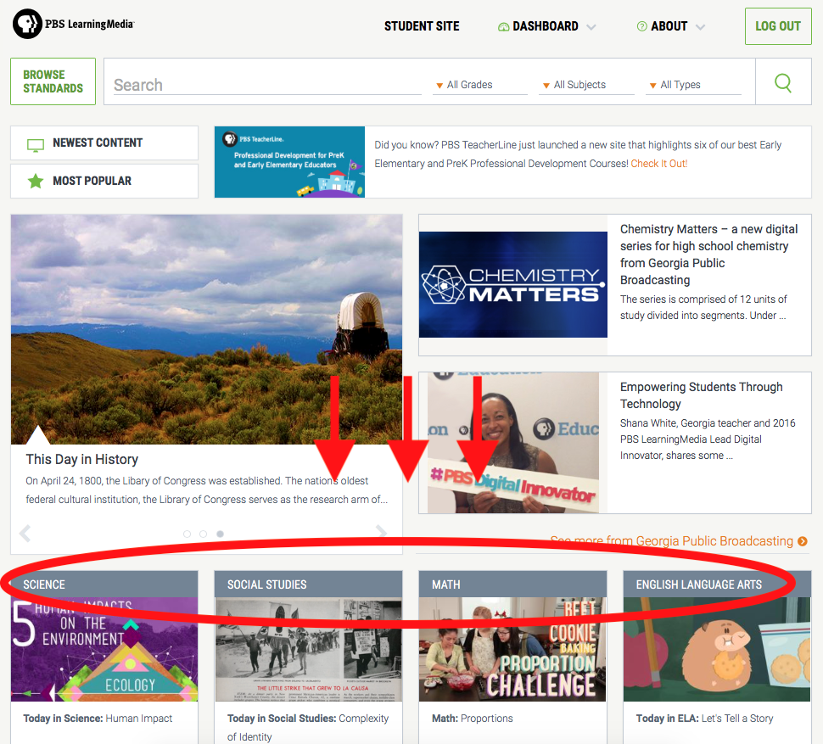Image resolution: width=823 pixels, height=744 pixels.
Task: Click the PBS LearningMedia logo
Action: [74, 24]
